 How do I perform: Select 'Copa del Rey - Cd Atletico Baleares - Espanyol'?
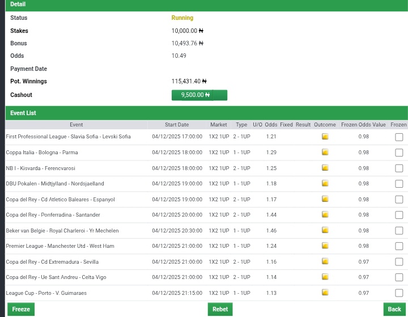point(61,200)
